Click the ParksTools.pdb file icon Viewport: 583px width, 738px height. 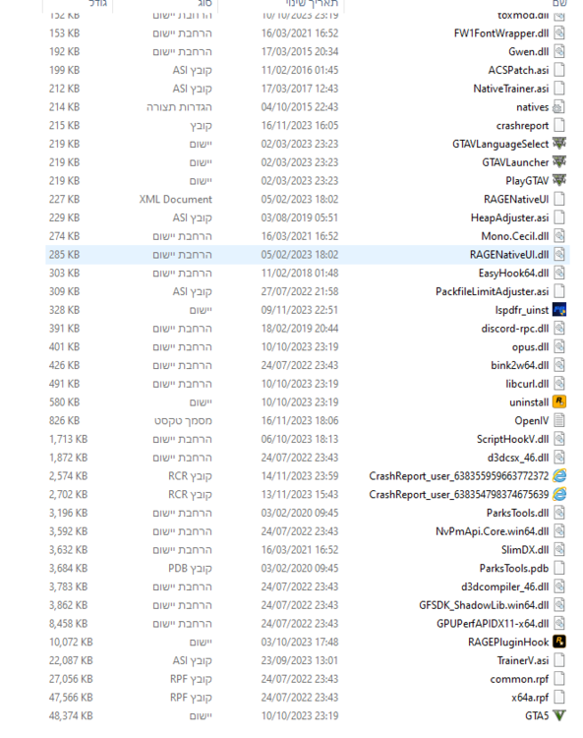click(559, 568)
